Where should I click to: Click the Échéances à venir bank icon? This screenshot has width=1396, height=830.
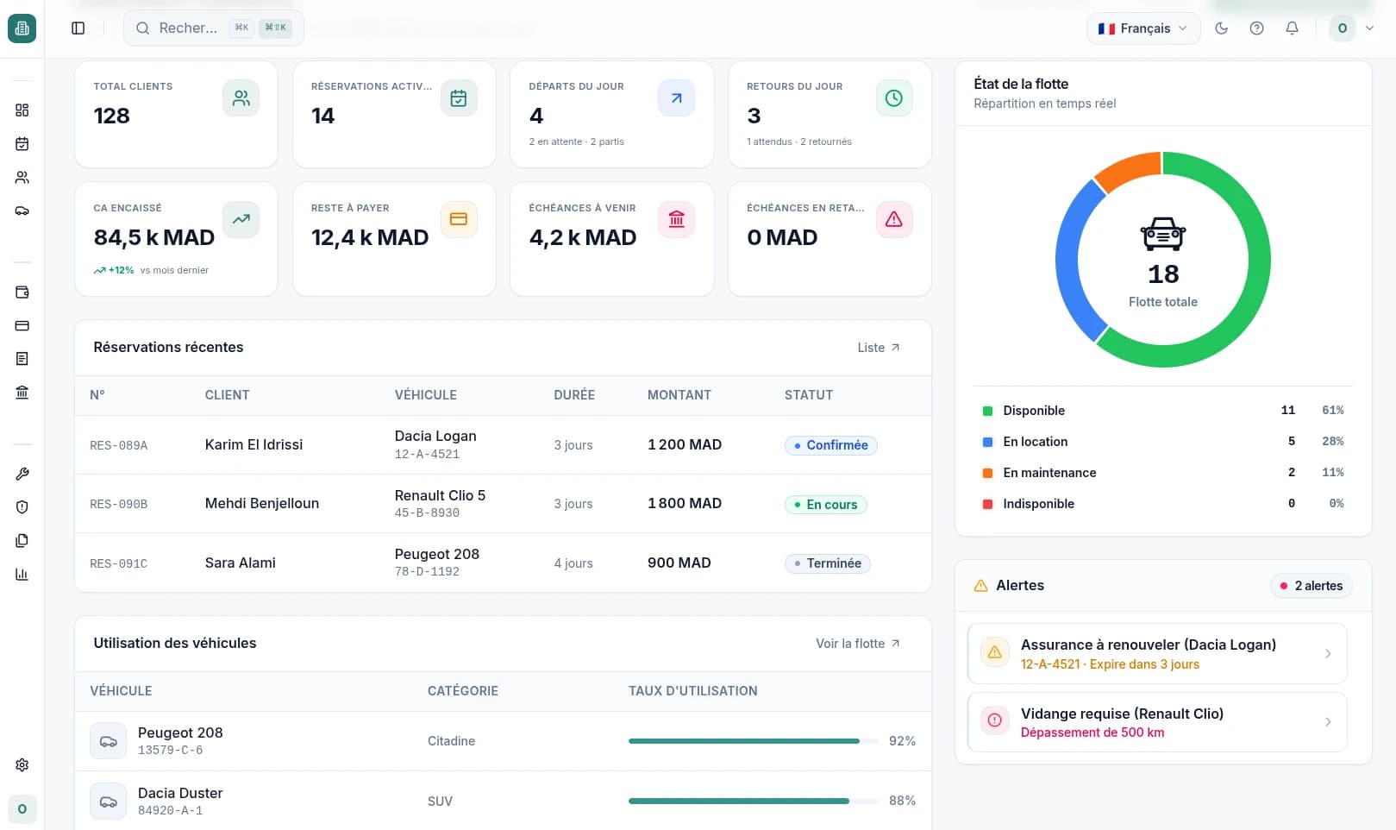pyautogui.click(x=677, y=219)
